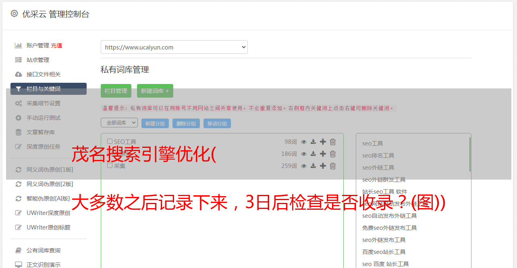Click the refresh icon beside 智能伪原创[AI版]
The image size is (517, 268).
[19, 198]
